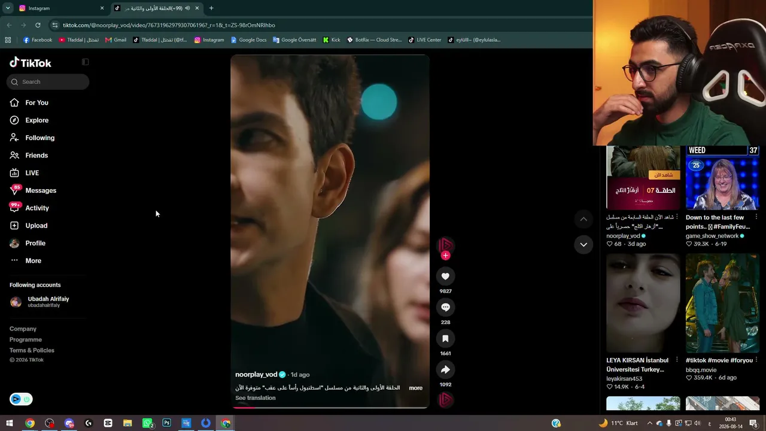This screenshot has height=431, width=766.
Task: Open bbqq.movie channel link
Action: (700, 370)
